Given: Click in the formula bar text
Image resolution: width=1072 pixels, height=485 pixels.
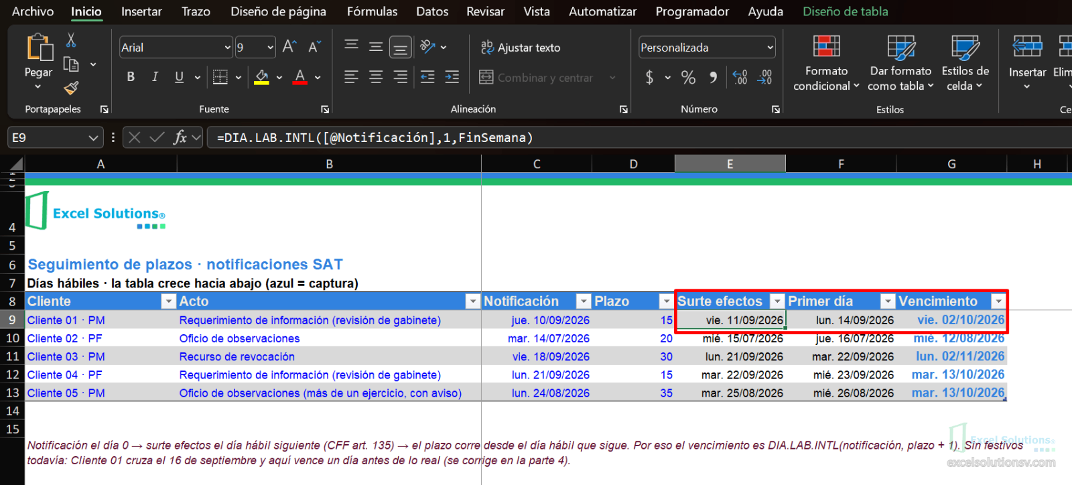Looking at the screenshot, I should click(375, 137).
